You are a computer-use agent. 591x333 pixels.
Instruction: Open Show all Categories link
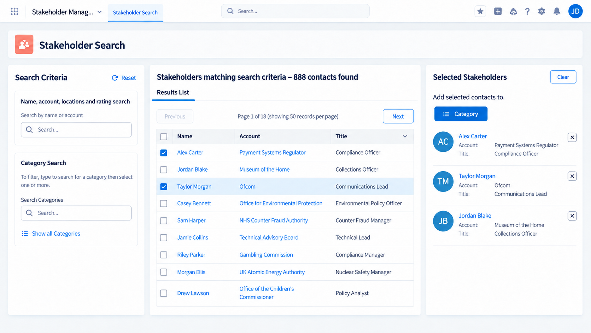56,234
